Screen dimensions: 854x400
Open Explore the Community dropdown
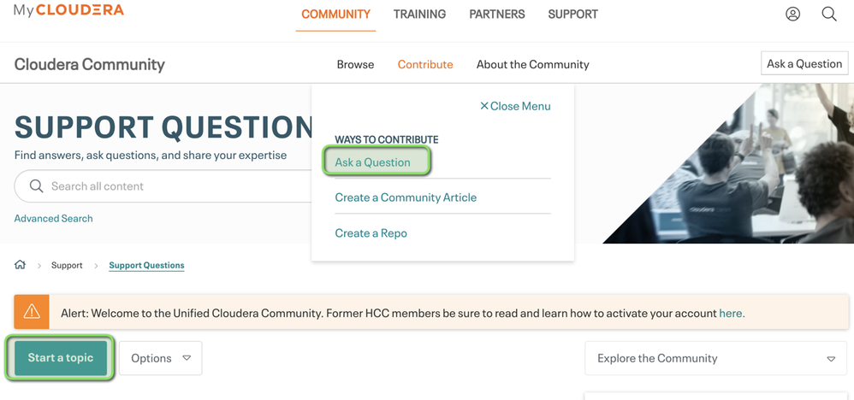(715, 358)
